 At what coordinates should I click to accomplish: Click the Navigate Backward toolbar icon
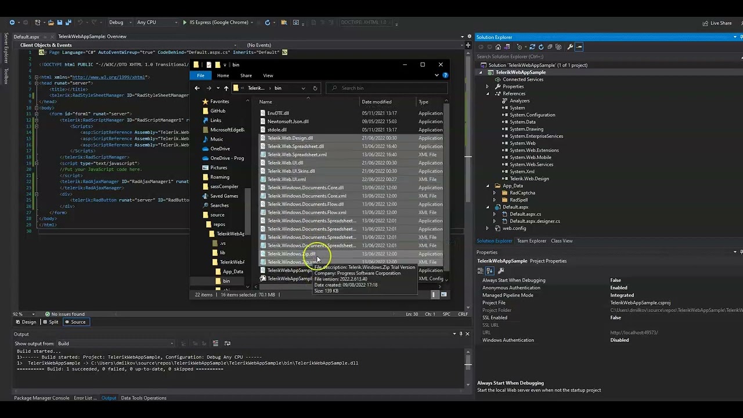pyautogui.click(x=12, y=23)
